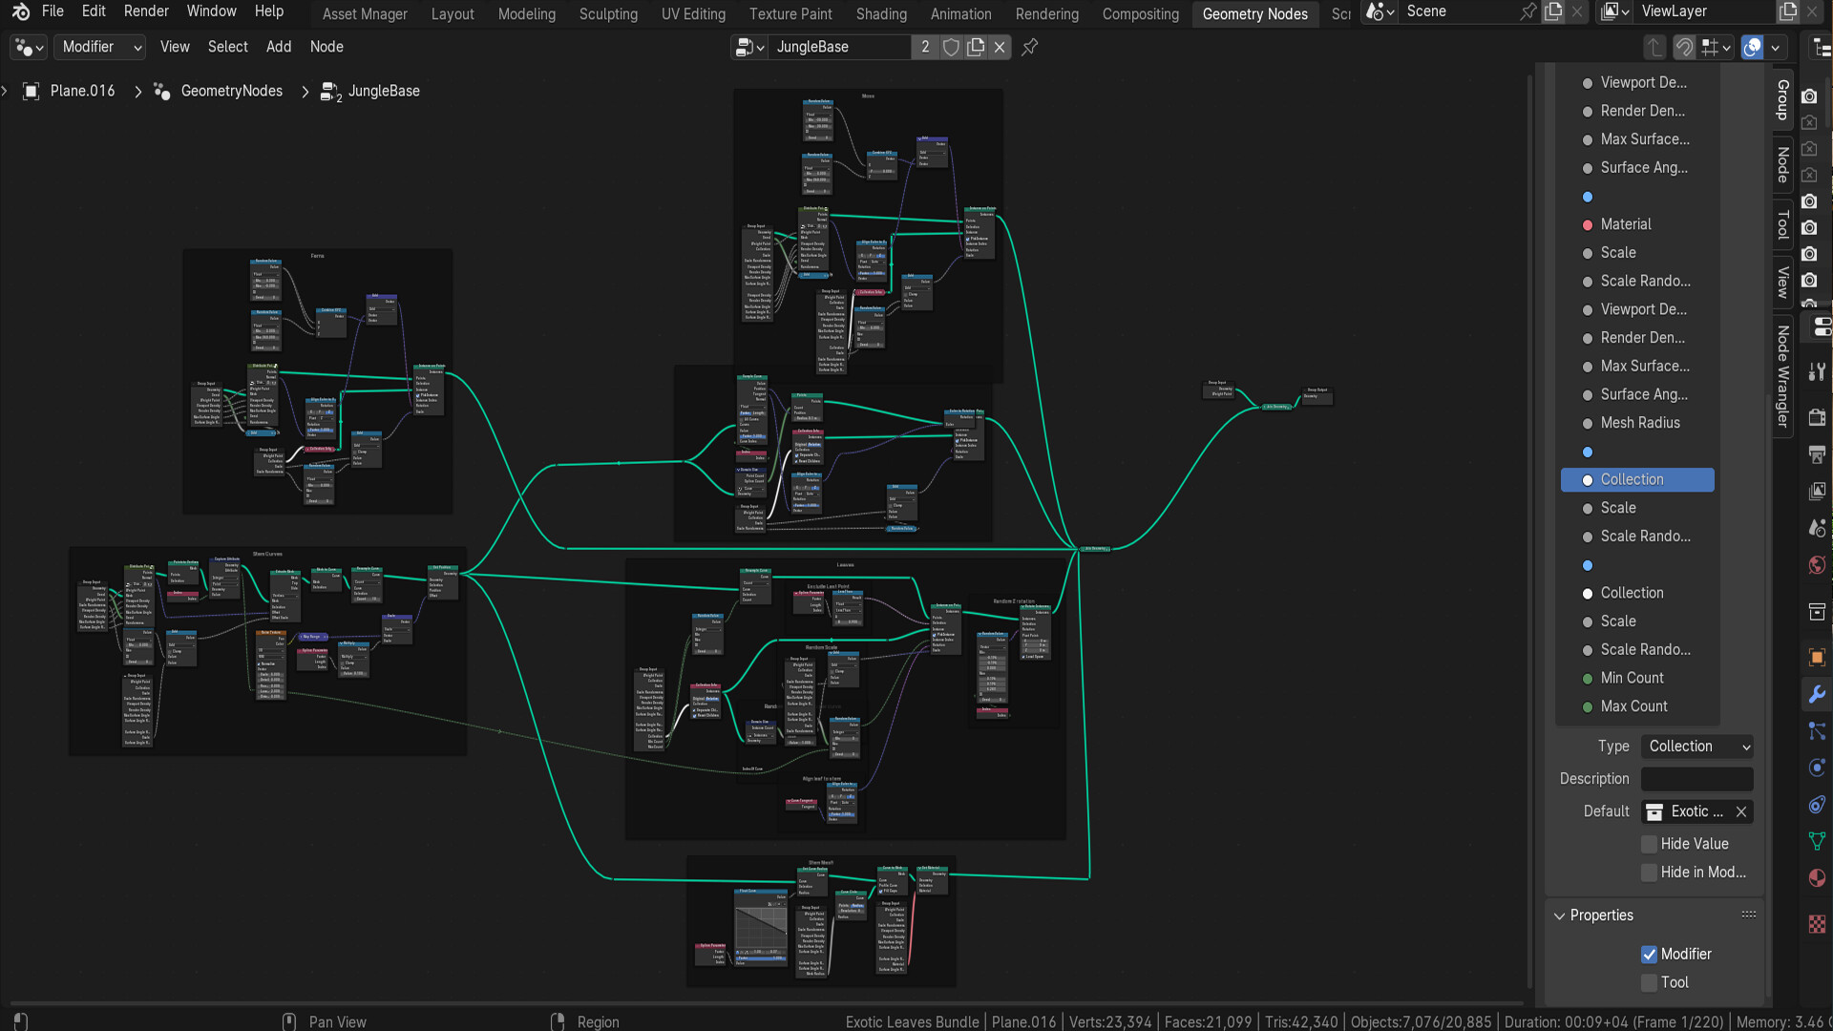The image size is (1833, 1031).
Task: Open the Modifier mode dropdown in the header
Action: coord(99,47)
